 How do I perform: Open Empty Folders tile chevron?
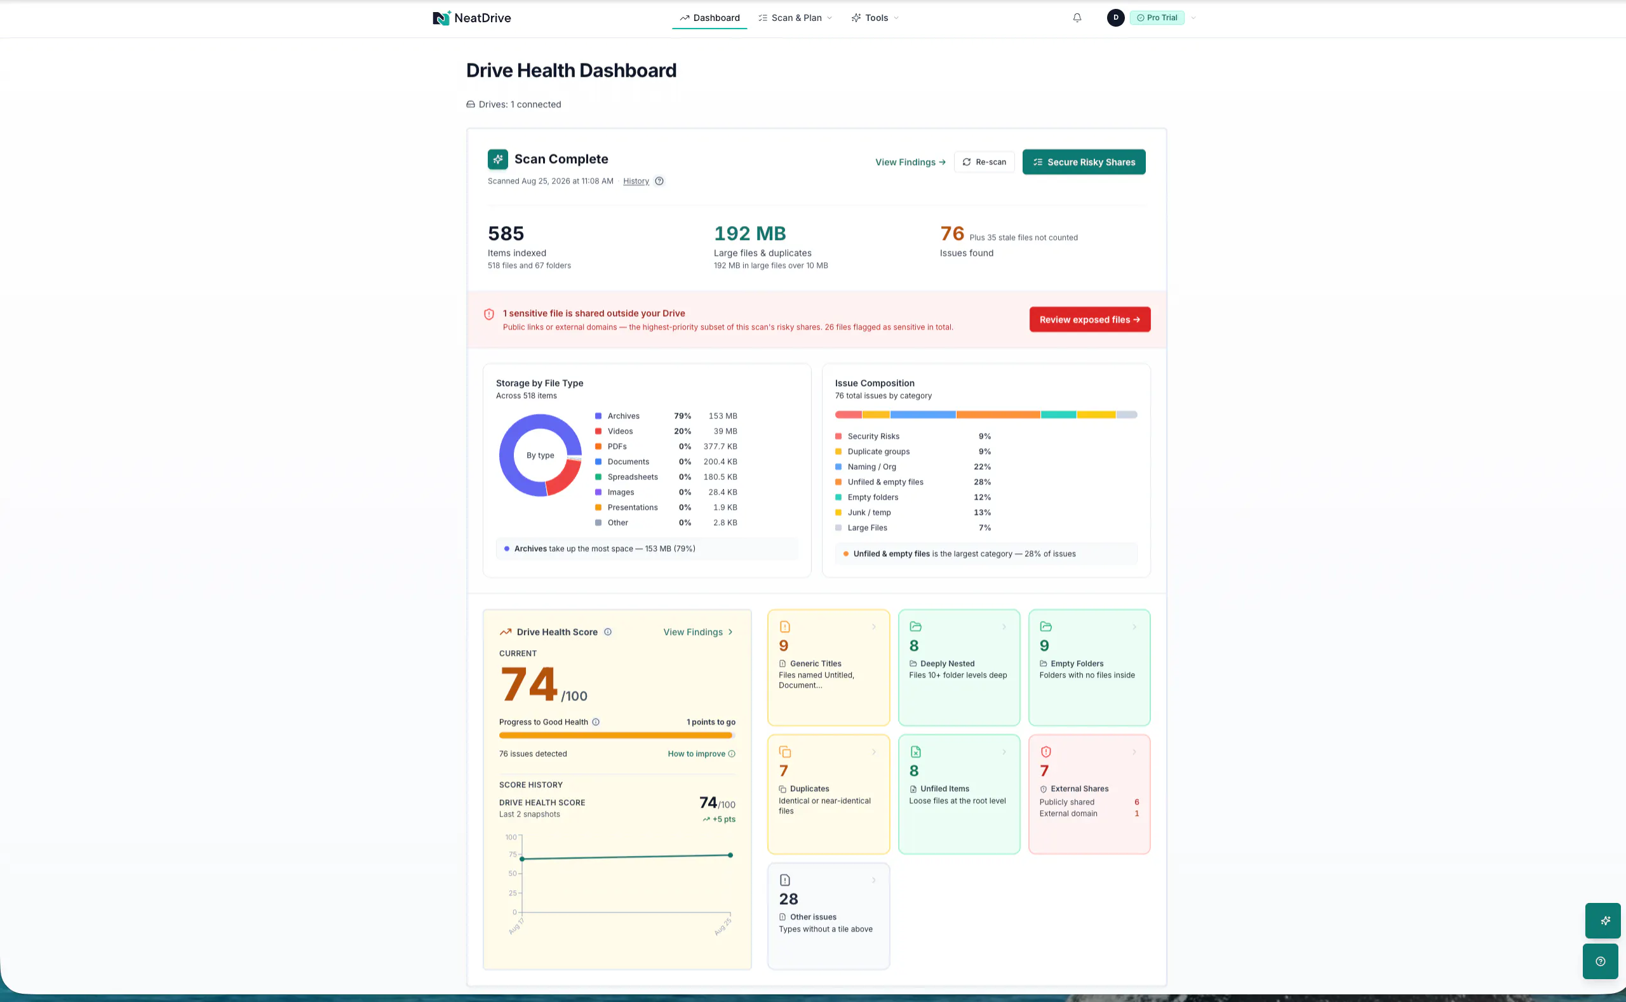[1134, 627]
